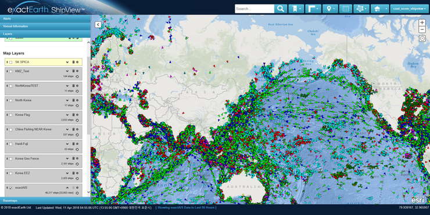Expand the Korea Geo Fence chevron
Screen dimensions: 430x215
[67, 158]
